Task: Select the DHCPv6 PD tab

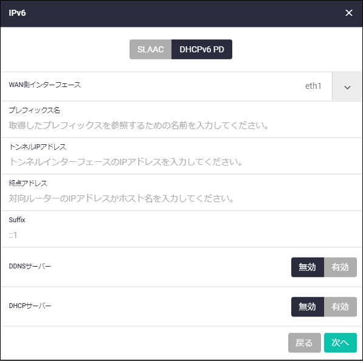Action: [x=202, y=49]
